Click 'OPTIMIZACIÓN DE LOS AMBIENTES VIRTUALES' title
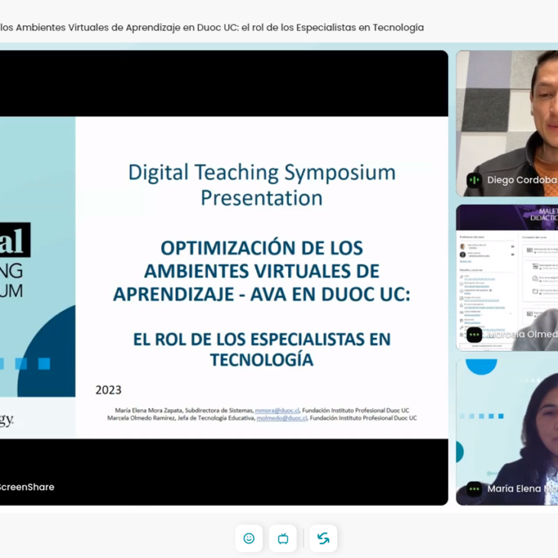The height and width of the screenshot is (558, 558). pos(262,271)
